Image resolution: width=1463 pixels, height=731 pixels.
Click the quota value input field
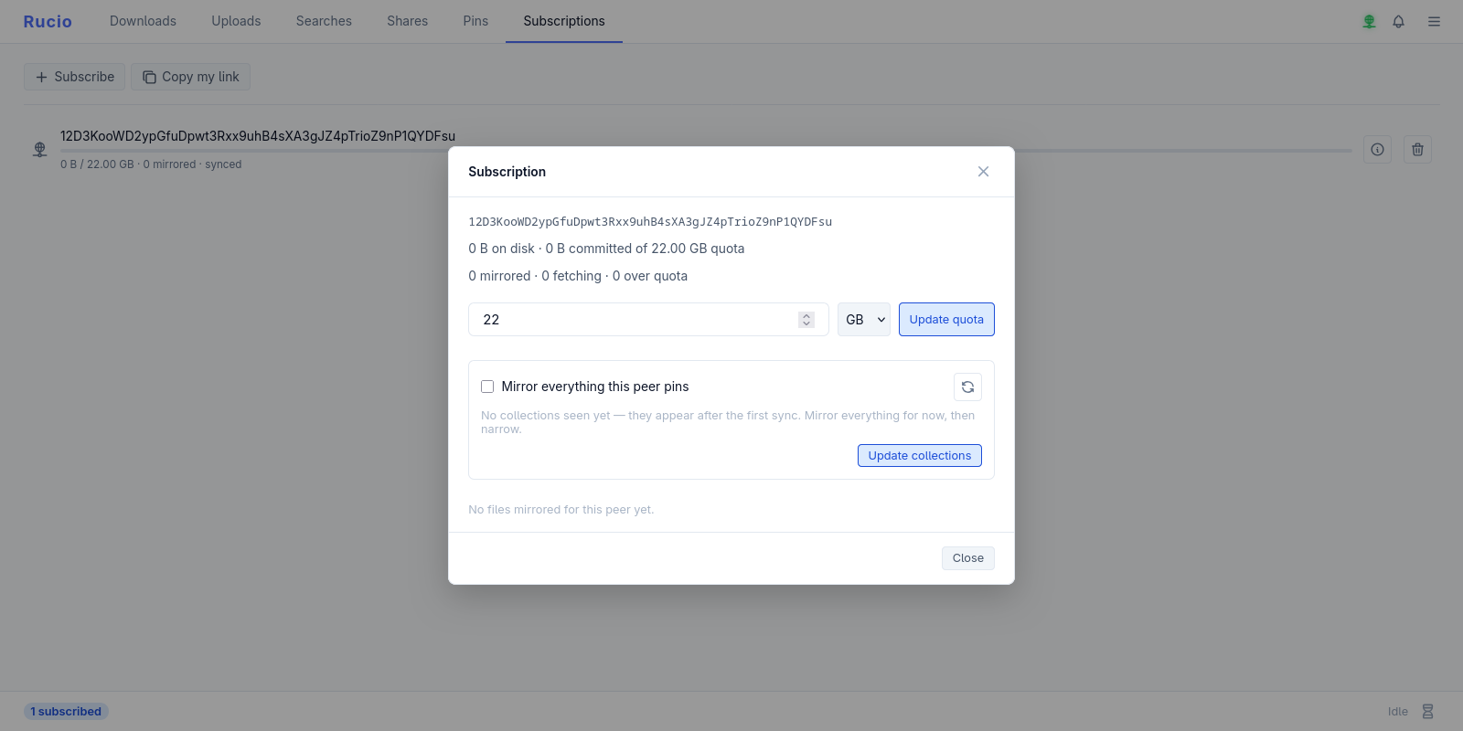point(648,319)
